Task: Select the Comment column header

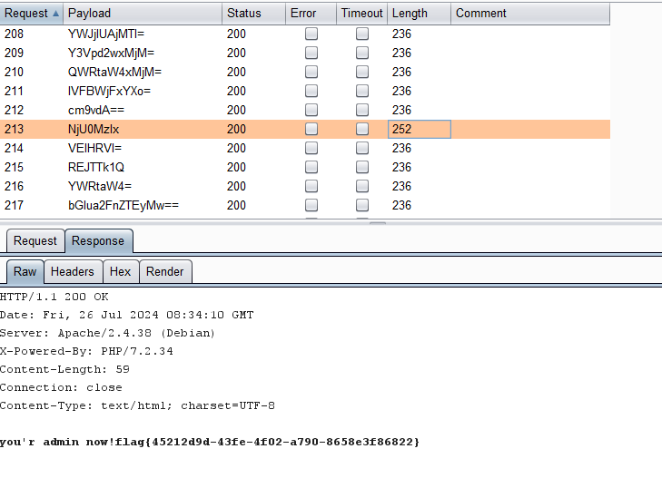Action: click(481, 13)
